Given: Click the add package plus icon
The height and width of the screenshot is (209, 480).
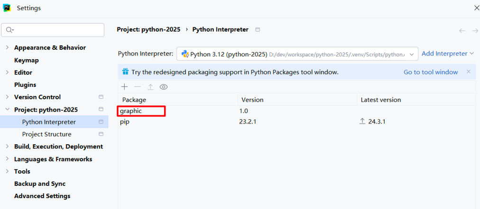Looking at the screenshot, I should click(x=124, y=87).
